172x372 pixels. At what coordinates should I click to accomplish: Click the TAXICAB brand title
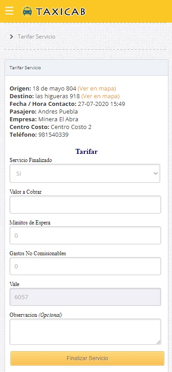(61, 12)
